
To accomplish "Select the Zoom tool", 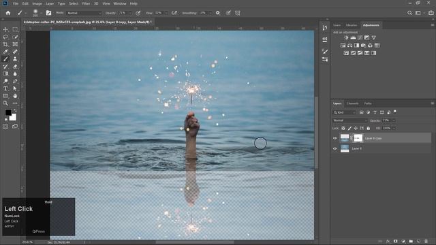I will [5, 103].
